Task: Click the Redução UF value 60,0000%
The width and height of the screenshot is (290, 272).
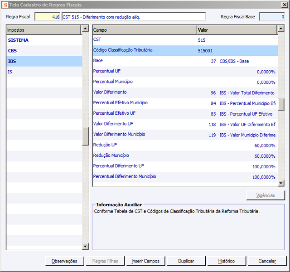Action: (x=265, y=146)
